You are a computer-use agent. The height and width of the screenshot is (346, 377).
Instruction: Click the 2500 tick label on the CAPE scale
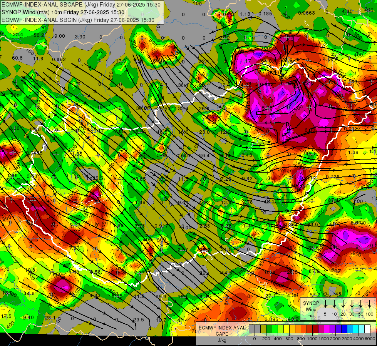(347, 339)
